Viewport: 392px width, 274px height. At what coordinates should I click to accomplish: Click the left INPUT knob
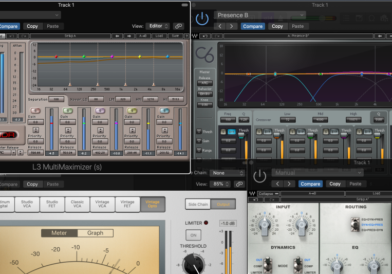pyautogui.click(x=265, y=225)
